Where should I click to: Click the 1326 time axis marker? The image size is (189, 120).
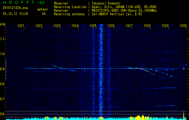click(x=111, y=25)
